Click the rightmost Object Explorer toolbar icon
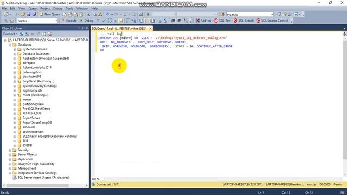The width and height of the screenshot is (347, 195). [49, 34]
